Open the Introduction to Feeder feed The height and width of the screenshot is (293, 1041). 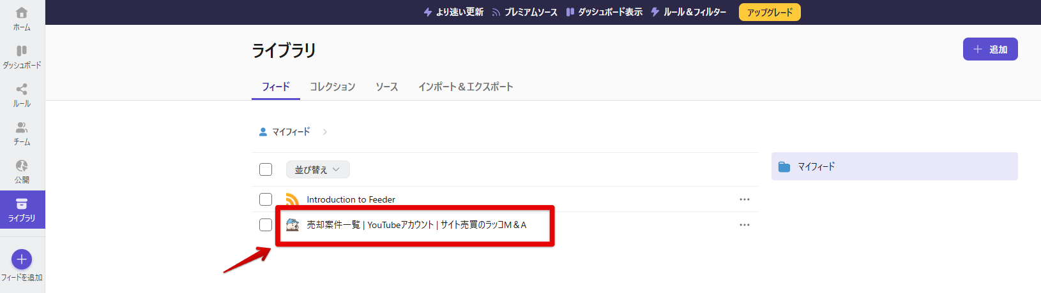click(x=351, y=199)
